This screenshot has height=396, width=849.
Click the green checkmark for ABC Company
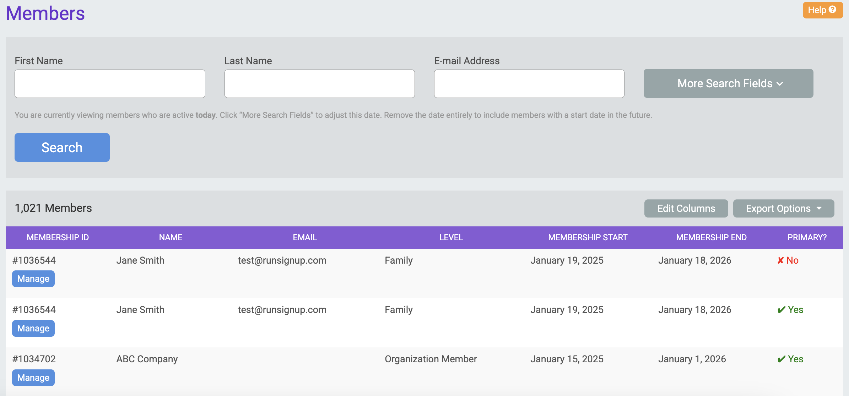782,359
